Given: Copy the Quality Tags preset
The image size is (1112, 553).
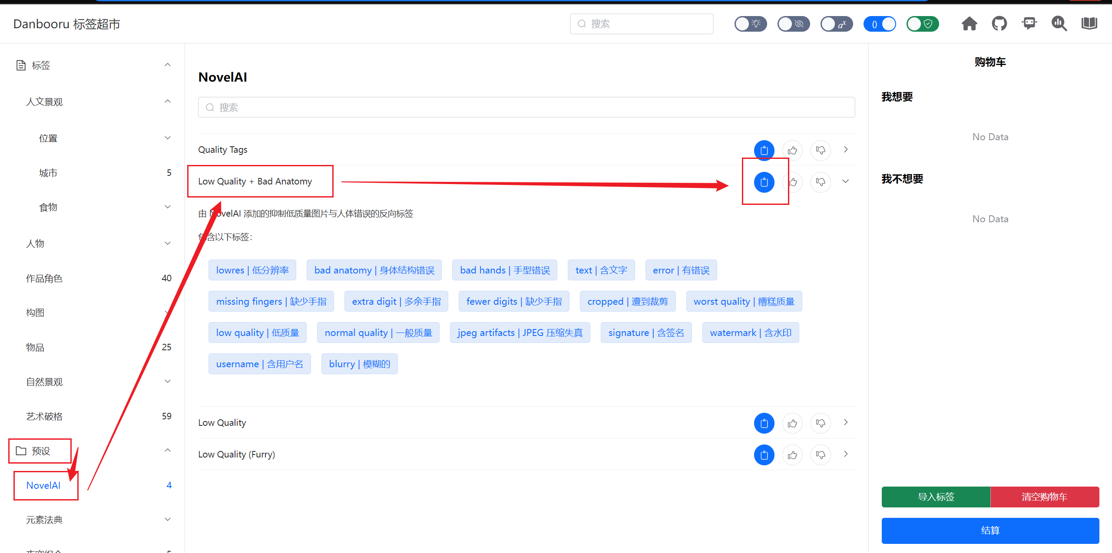Looking at the screenshot, I should coord(764,150).
